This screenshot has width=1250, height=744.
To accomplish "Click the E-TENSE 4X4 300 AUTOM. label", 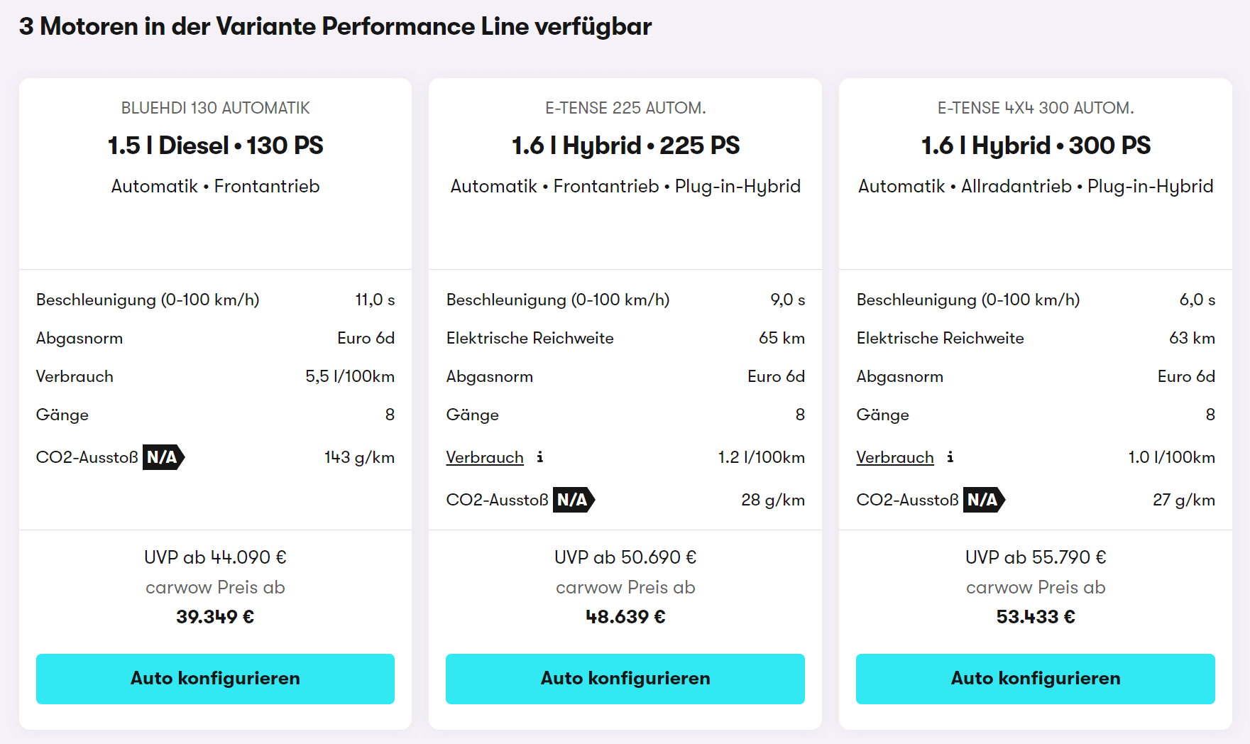I will point(1036,108).
